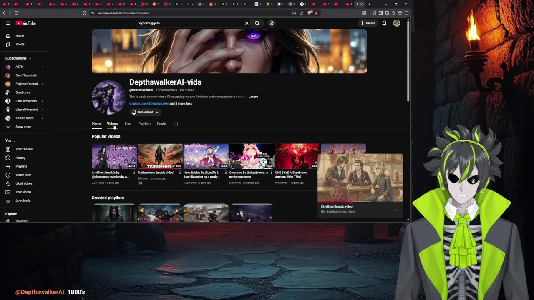The width and height of the screenshot is (534, 300).
Task: Open Kitsura Nines subscription channel
Action: 25,118
